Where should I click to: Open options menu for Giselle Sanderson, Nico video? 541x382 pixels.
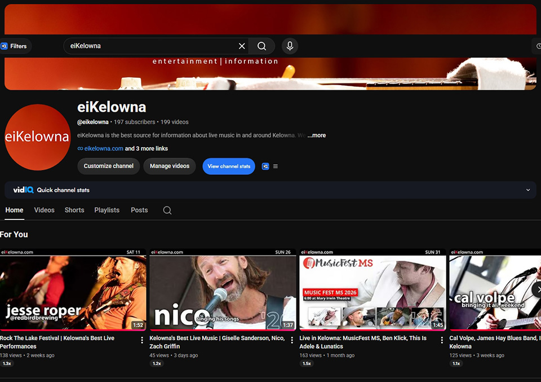click(x=292, y=340)
